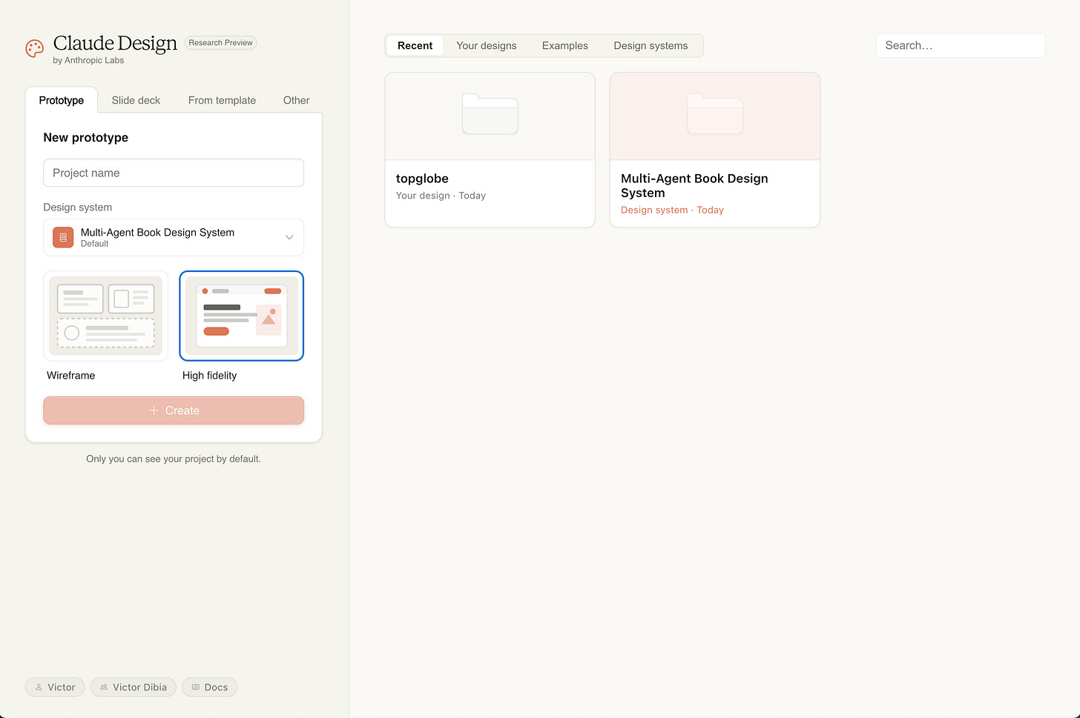Open the Victor account chip
The image size is (1080, 718).
pos(55,687)
